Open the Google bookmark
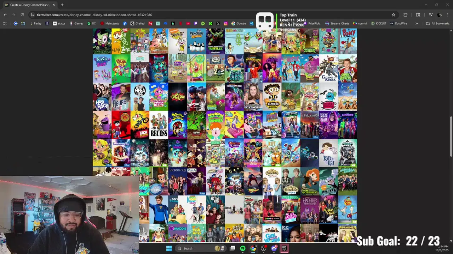The image size is (453, 254). tap(239, 24)
